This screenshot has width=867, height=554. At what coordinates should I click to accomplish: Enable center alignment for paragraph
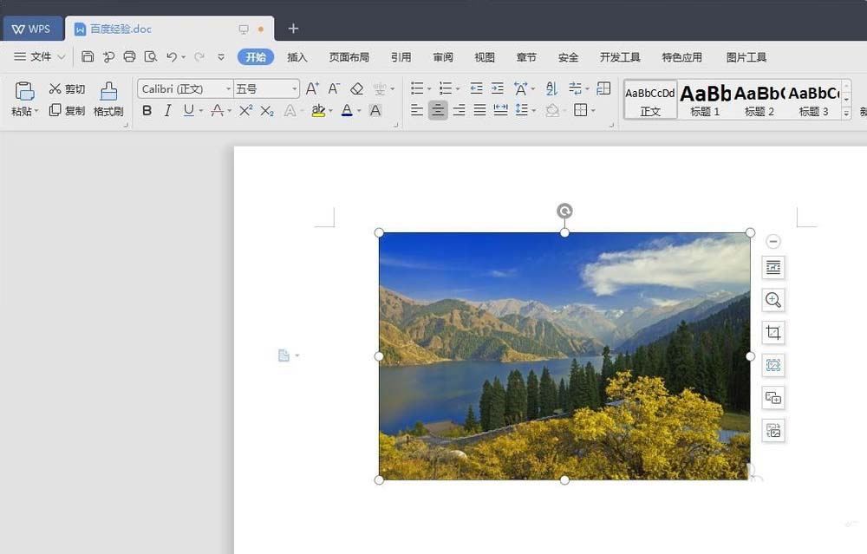[438, 110]
